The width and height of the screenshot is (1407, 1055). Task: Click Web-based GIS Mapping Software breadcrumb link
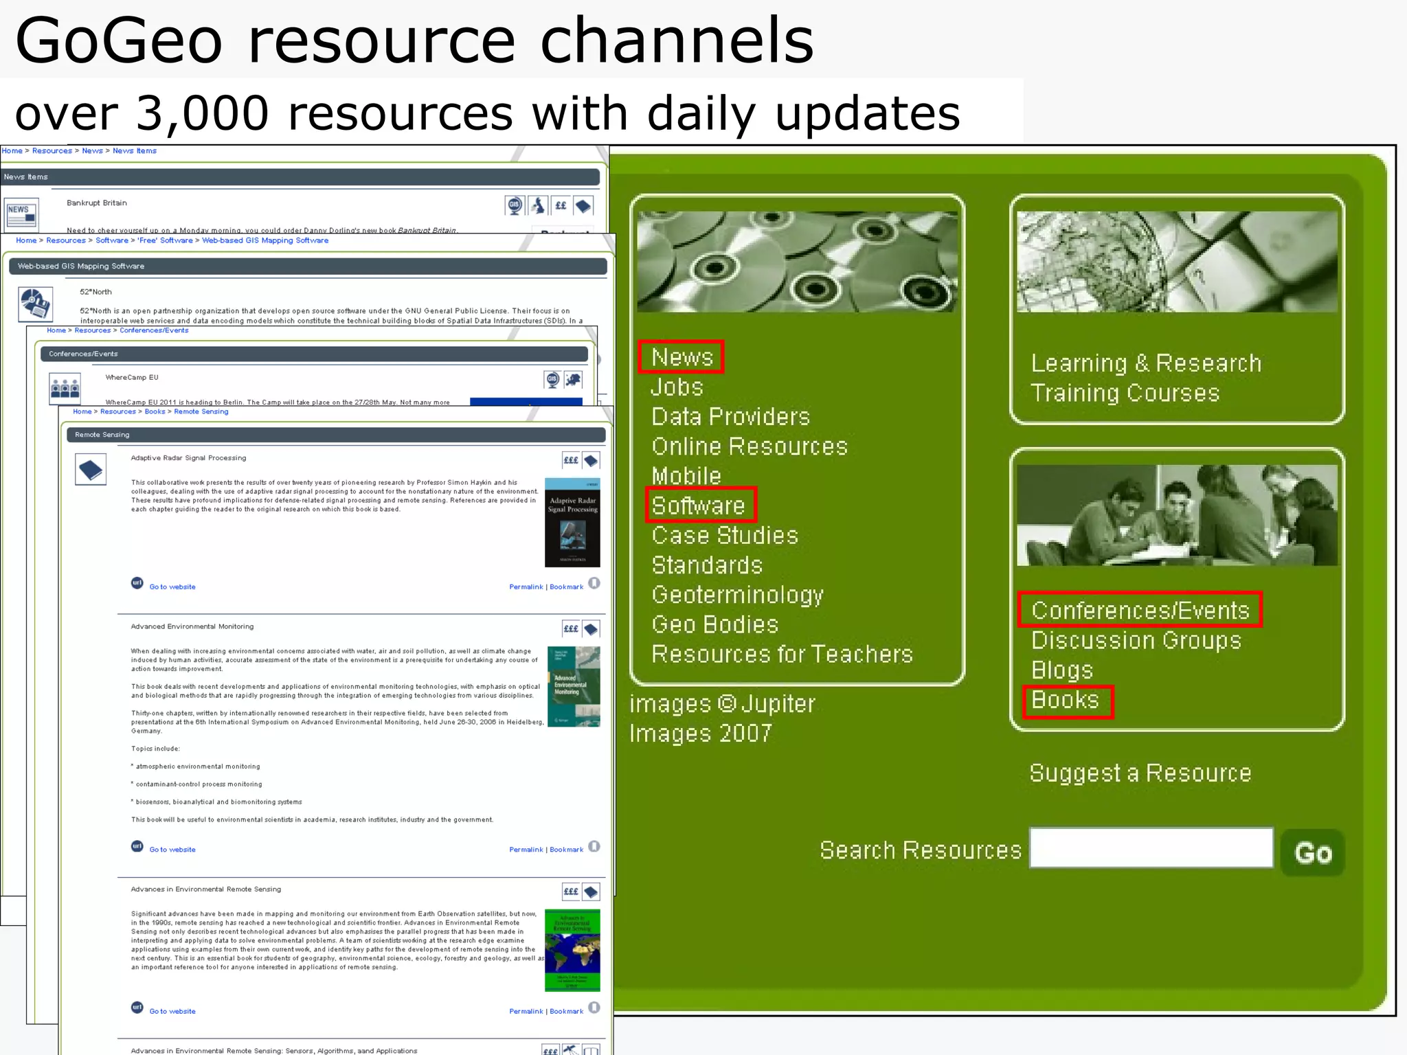pos(265,240)
